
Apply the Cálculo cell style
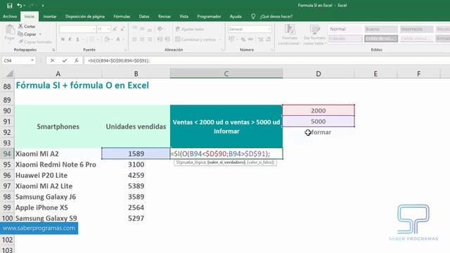tap(345, 39)
